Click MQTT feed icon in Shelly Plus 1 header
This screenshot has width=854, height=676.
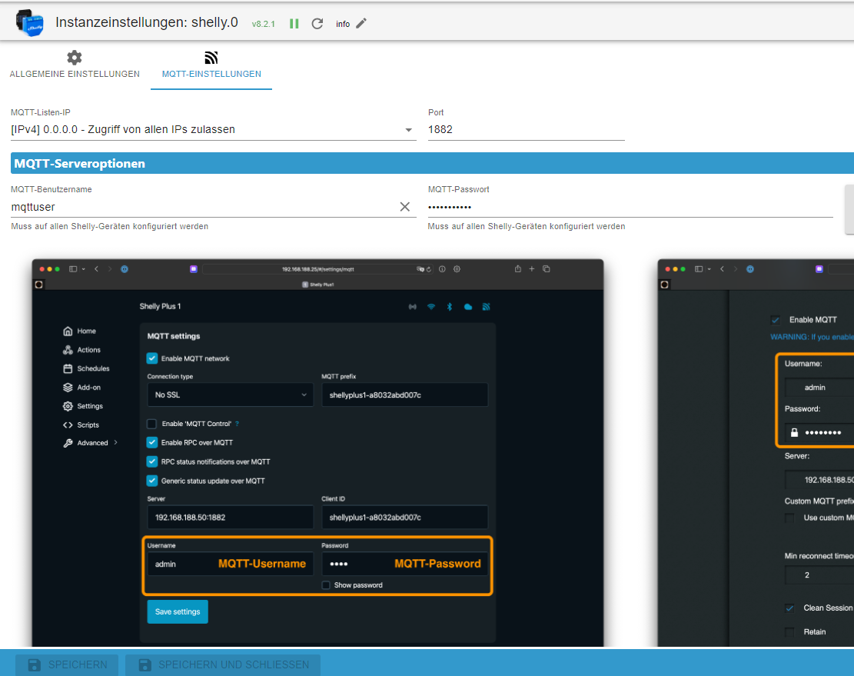pyautogui.click(x=487, y=307)
